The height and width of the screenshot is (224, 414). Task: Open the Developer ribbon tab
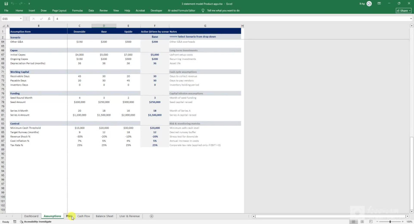click(x=156, y=11)
